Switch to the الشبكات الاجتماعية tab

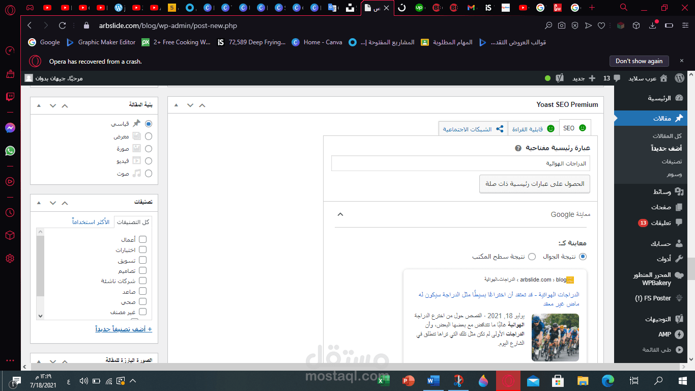coord(473,129)
